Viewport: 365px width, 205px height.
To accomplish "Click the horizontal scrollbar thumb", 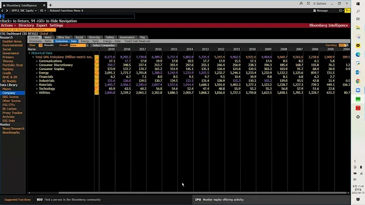I will click(x=202, y=193).
